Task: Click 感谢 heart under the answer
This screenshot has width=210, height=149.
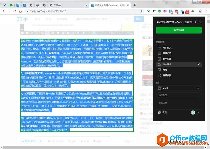Action: (97, 141)
